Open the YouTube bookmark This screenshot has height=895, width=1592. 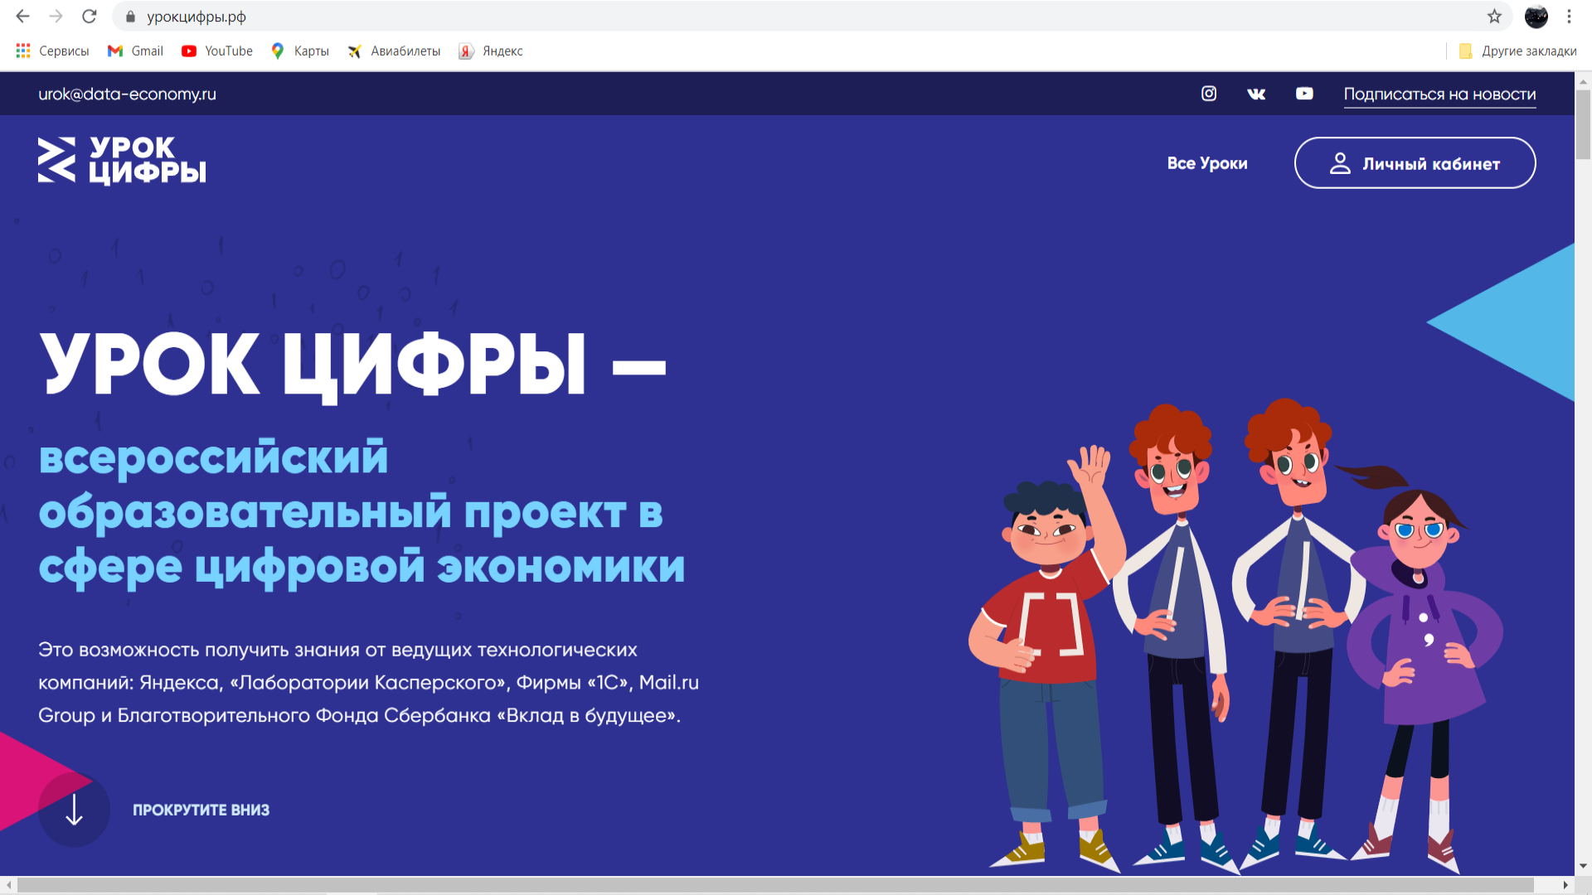coord(217,51)
